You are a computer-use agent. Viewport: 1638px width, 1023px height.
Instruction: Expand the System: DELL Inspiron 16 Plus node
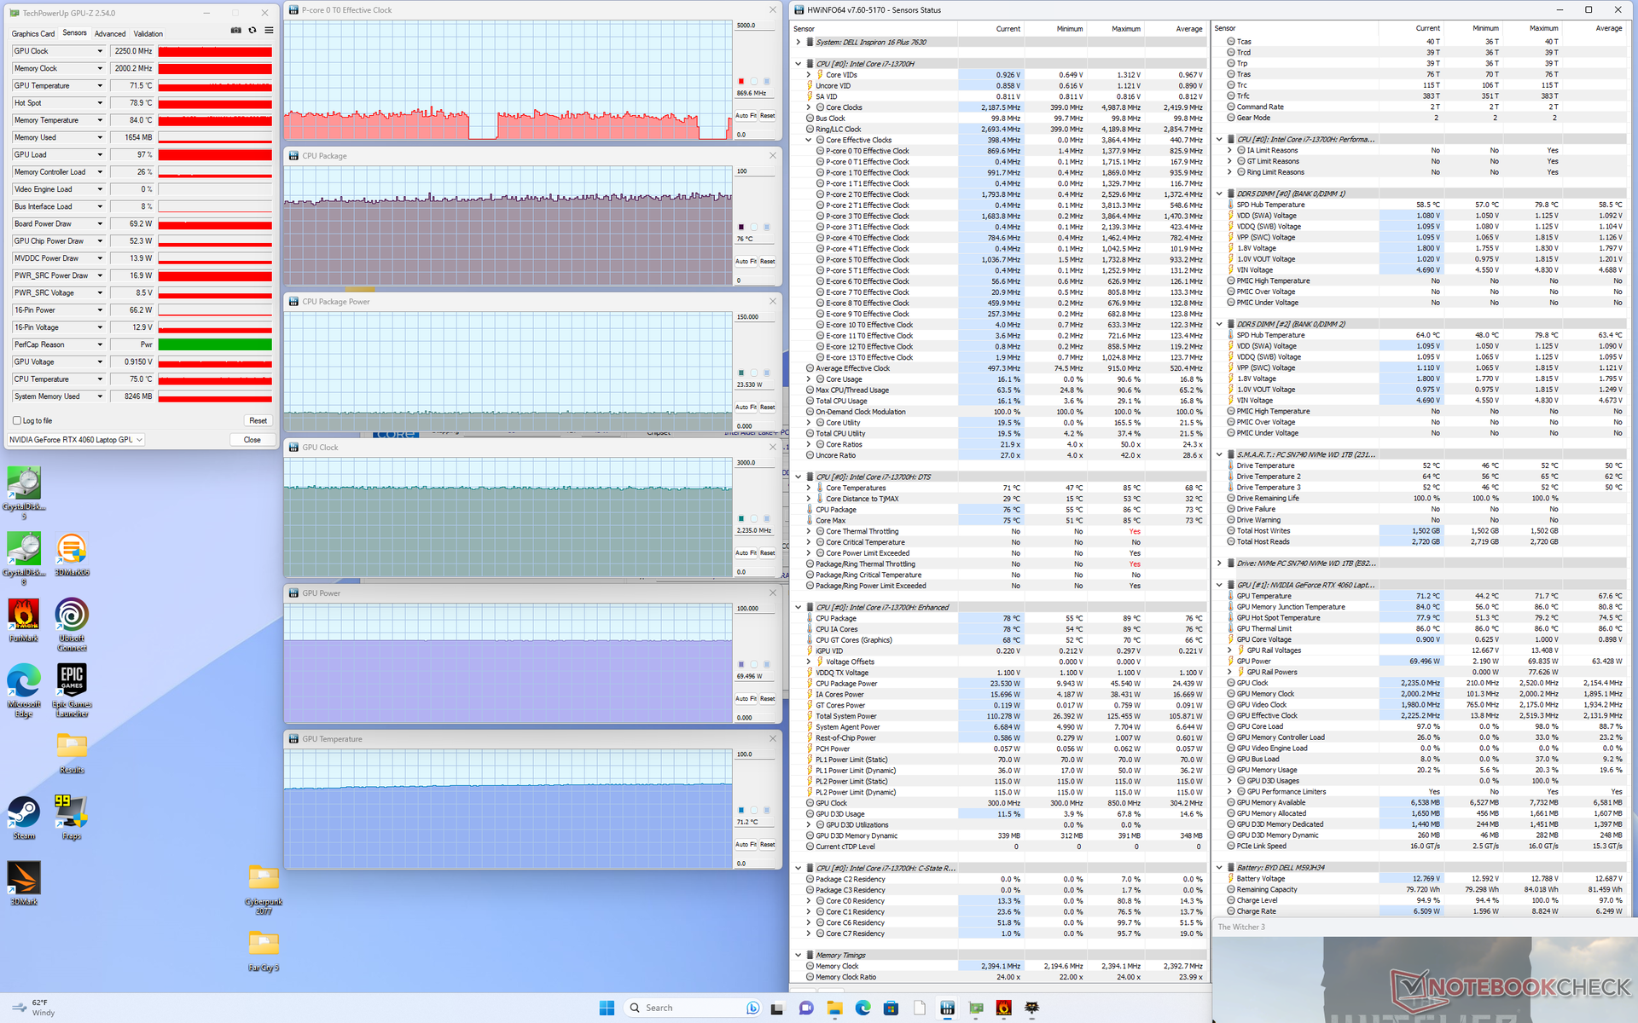(799, 42)
